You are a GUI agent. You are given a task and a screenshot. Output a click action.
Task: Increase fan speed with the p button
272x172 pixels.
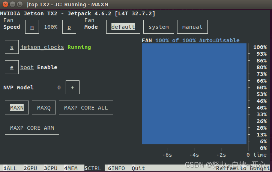[69, 27]
